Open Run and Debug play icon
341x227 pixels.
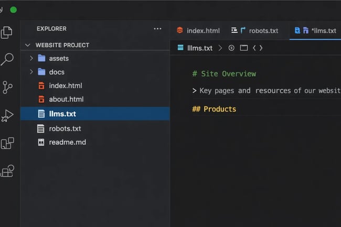pyautogui.click(x=7, y=115)
